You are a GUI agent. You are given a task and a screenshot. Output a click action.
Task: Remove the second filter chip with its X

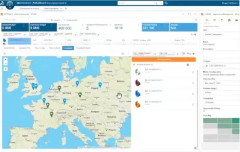click(50, 35)
